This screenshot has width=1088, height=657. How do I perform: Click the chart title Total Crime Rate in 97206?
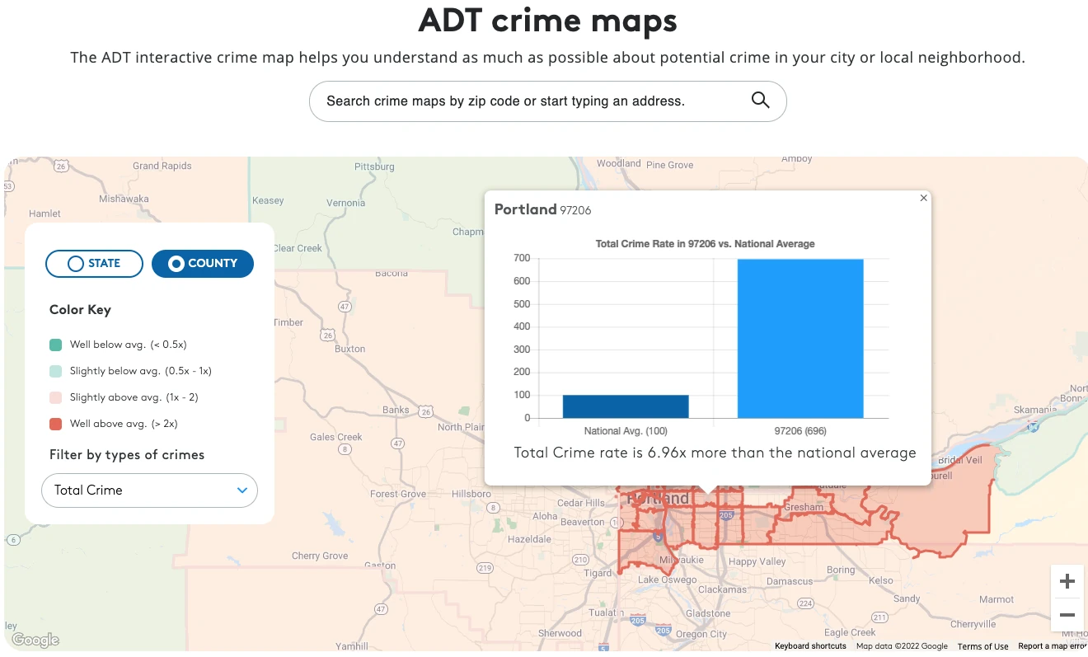click(705, 244)
